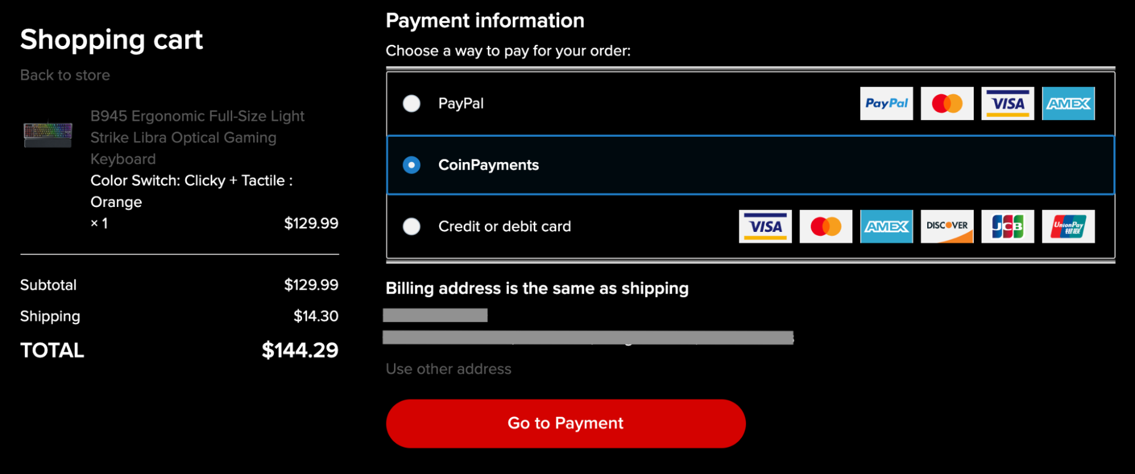Click the Discover card icon

(946, 226)
